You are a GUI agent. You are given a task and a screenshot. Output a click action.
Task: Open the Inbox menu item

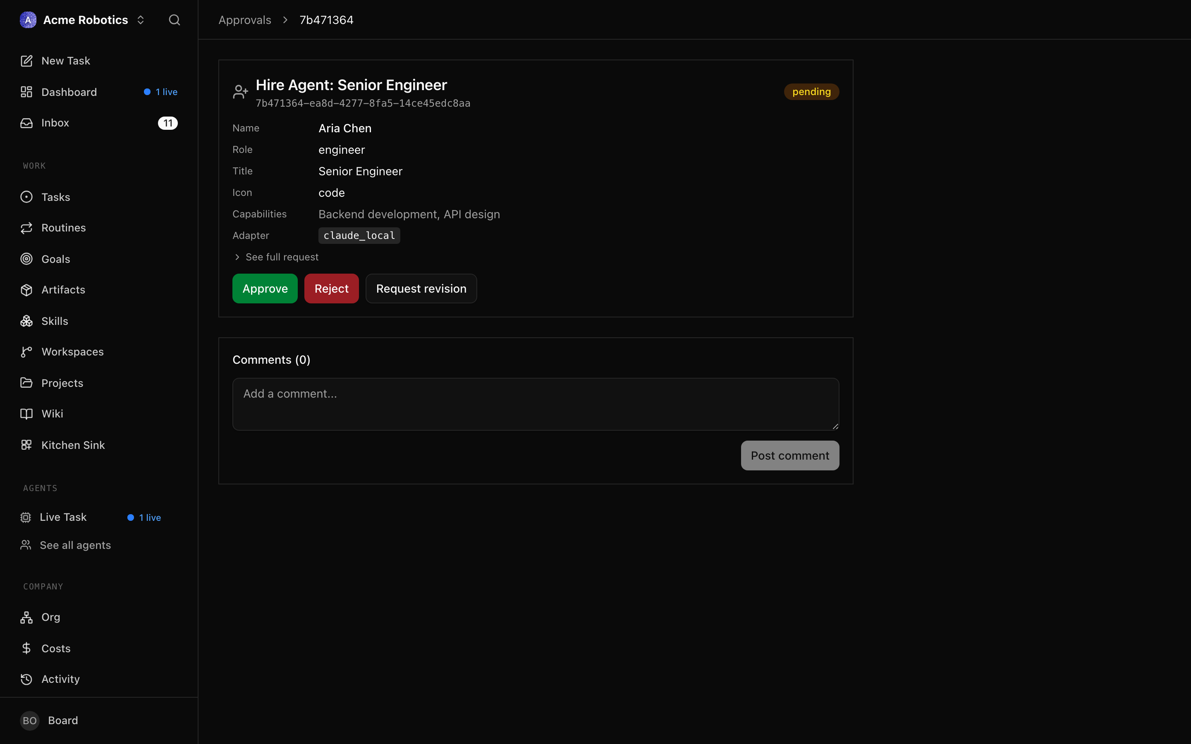click(98, 122)
